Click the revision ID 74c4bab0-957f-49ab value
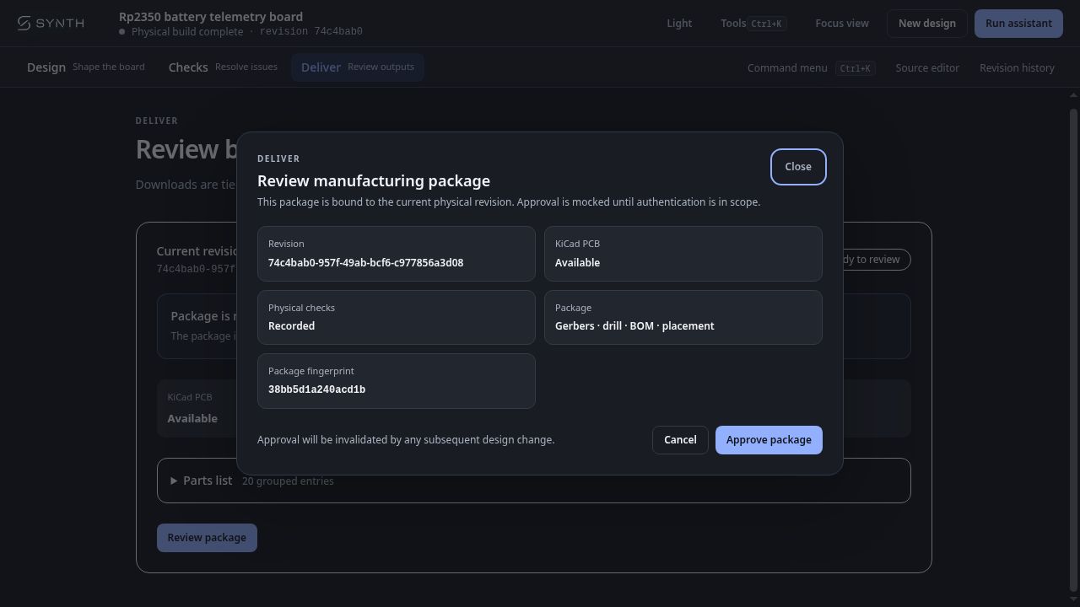The height and width of the screenshot is (607, 1080). pos(365,262)
